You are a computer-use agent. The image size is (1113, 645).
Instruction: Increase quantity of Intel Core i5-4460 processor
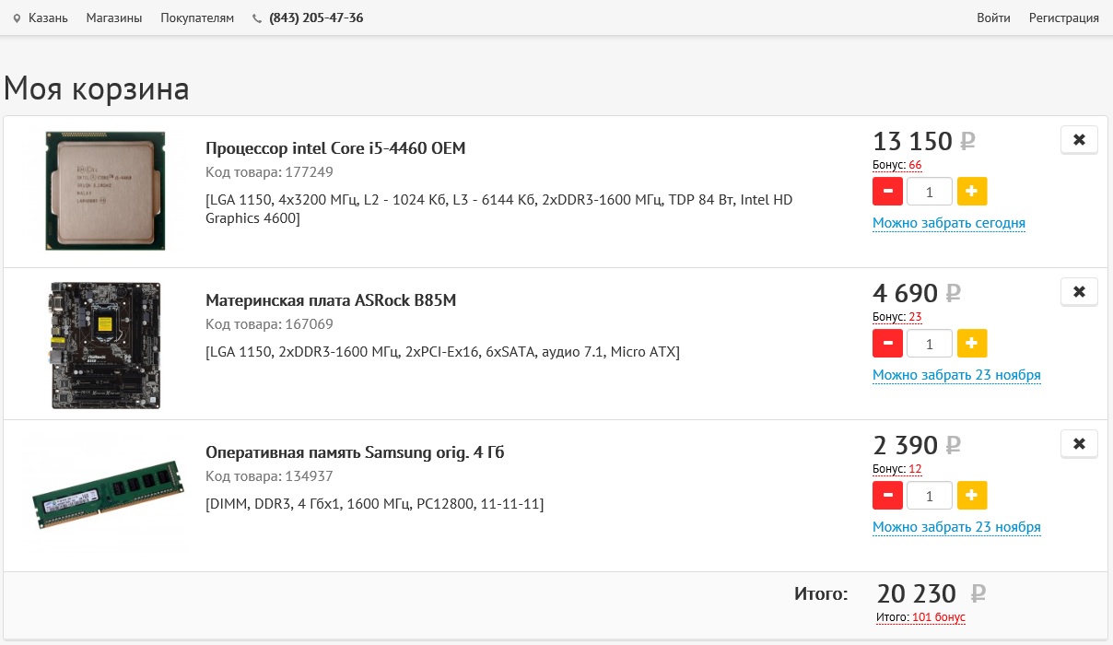point(972,192)
